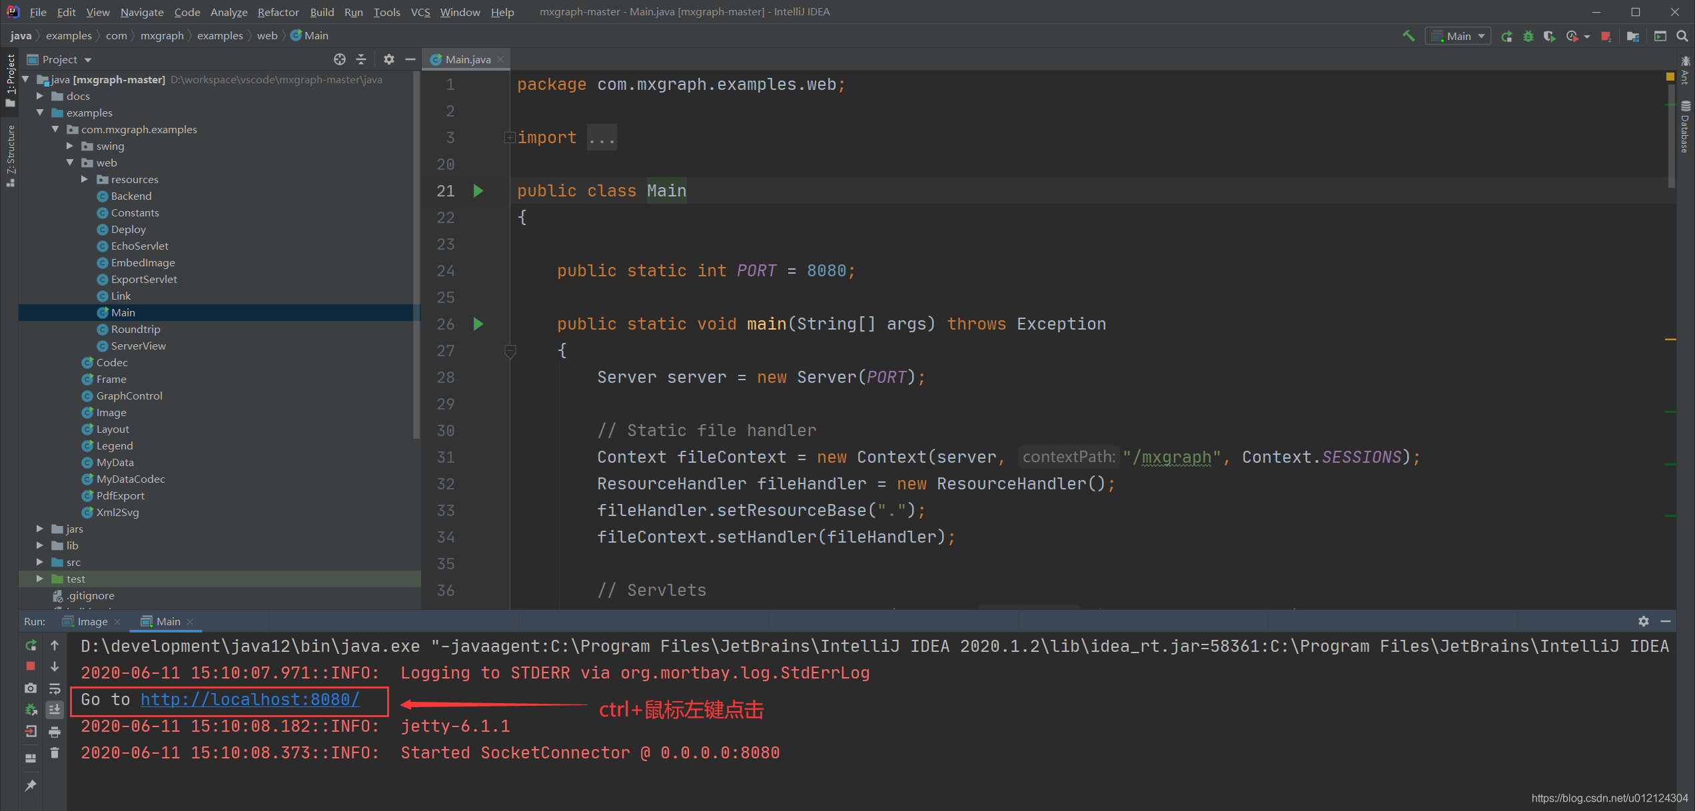This screenshot has width=1695, height=811.
Task: Click the print icon in the Run console
Action: click(x=55, y=732)
